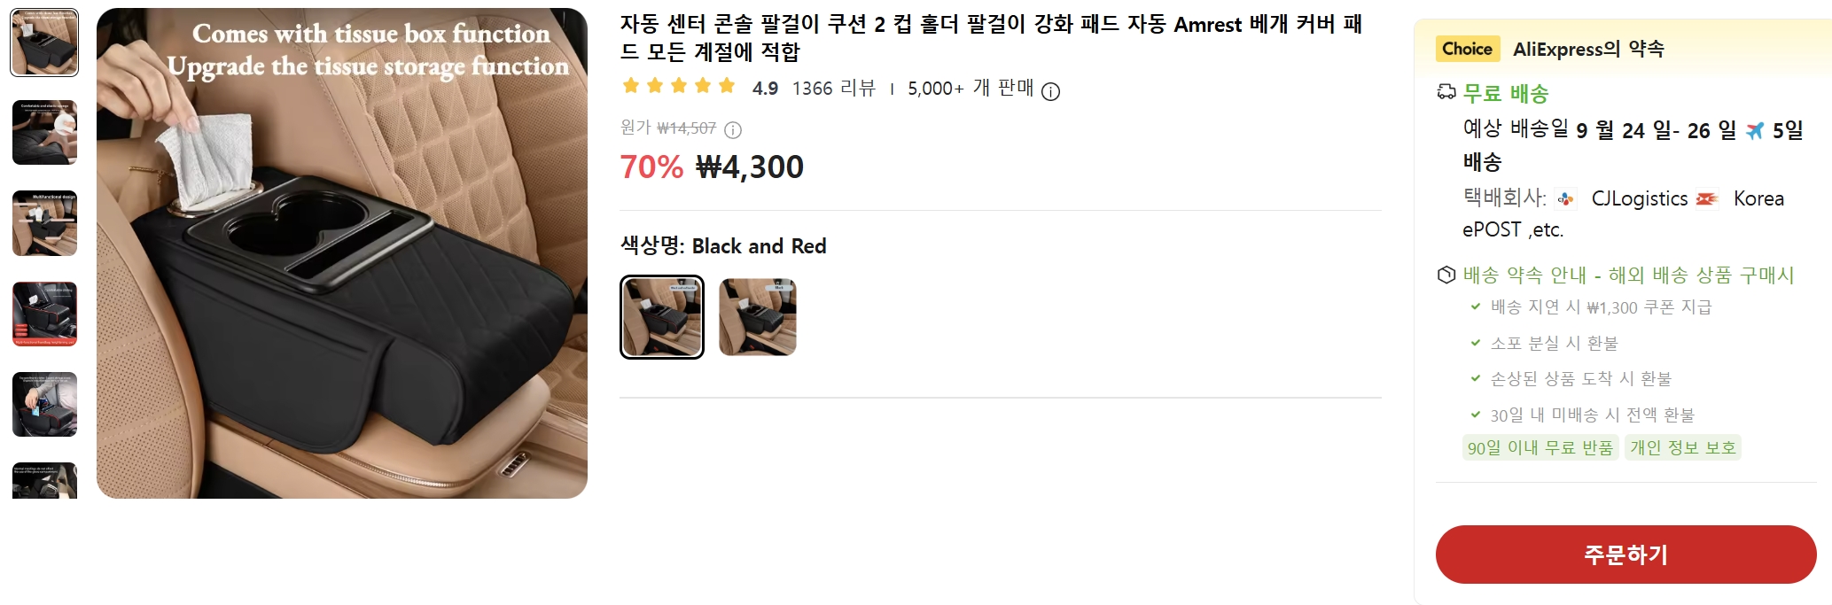The width and height of the screenshot is (1832, 605).
Task: Click the yellow Choice badge
Action: point(1467,49)
